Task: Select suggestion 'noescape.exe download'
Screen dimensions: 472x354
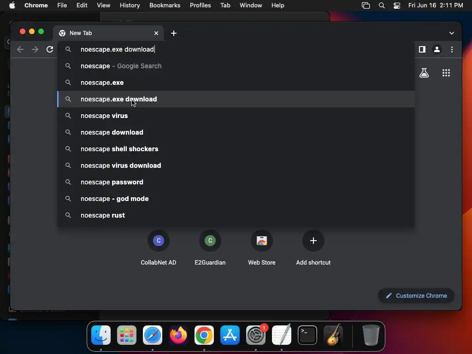Action: coord(236,99)
